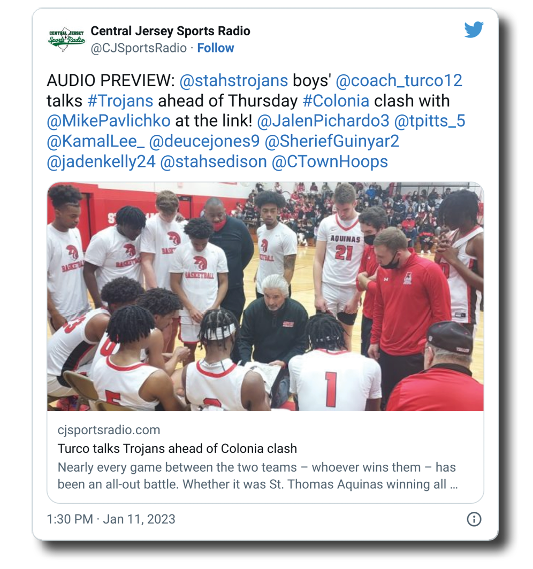This screenshot has height=569, width=533.
Task: Select the #Colonia hashtag
Action: [336, 101]
